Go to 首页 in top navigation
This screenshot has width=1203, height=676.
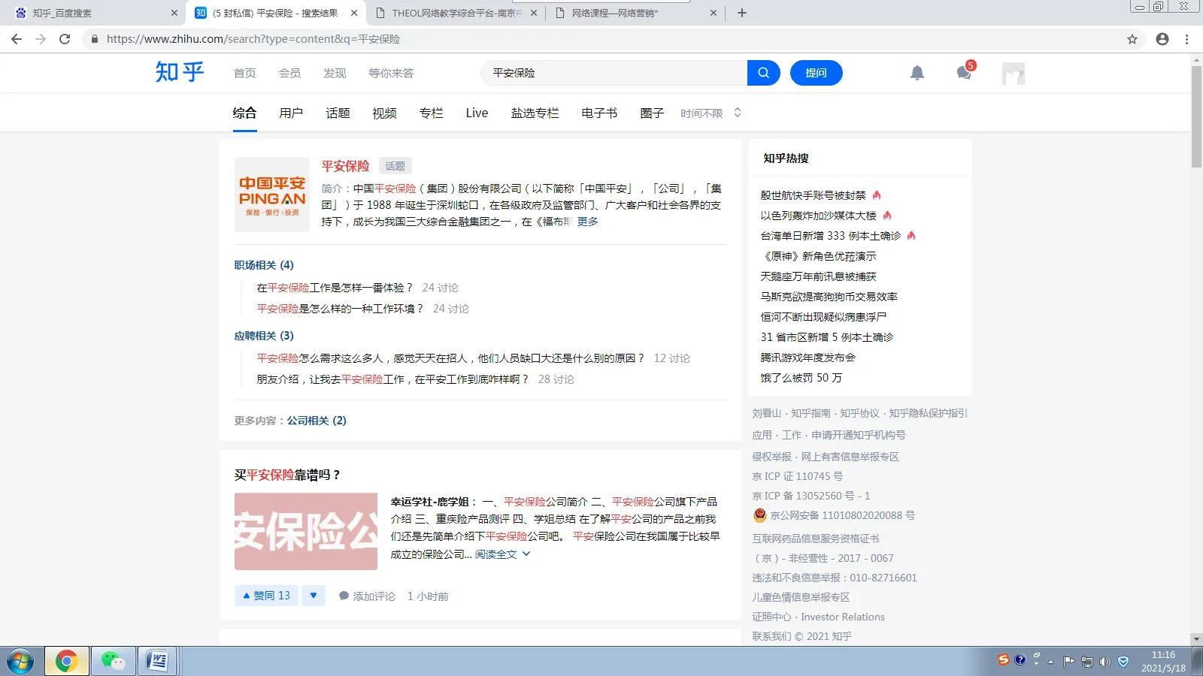[x=244, y=73]
